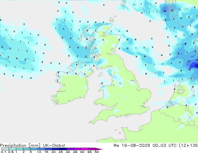This screenshot has width=198, height=153.
Task: Click the 15–20 mm legend swatch
Action: point(48,149)
